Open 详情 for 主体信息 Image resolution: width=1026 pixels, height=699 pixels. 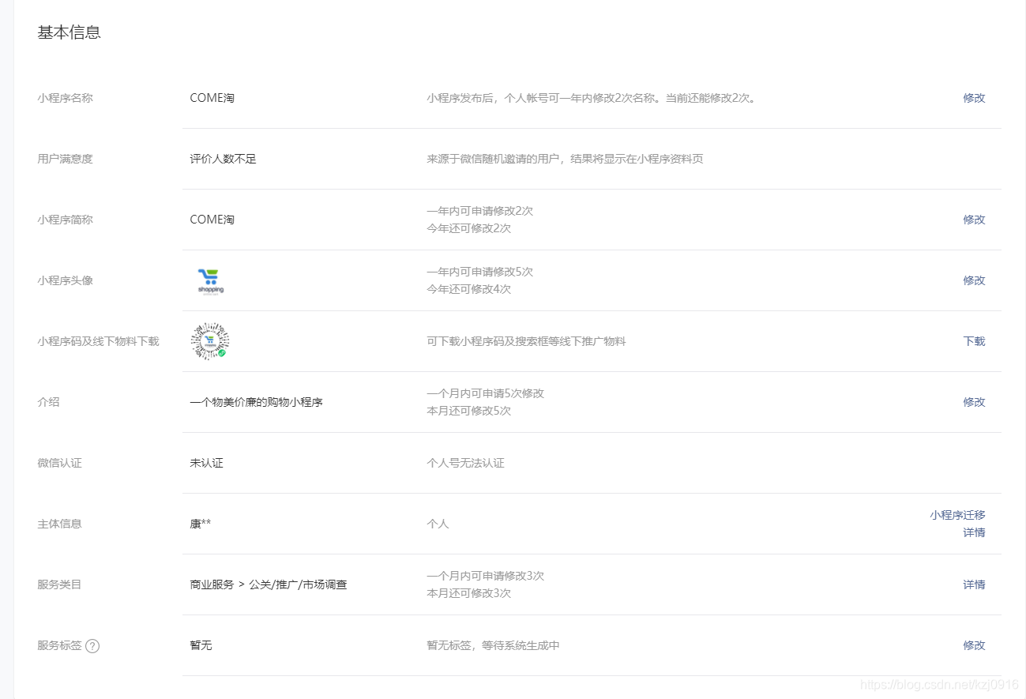click(974, 532)
